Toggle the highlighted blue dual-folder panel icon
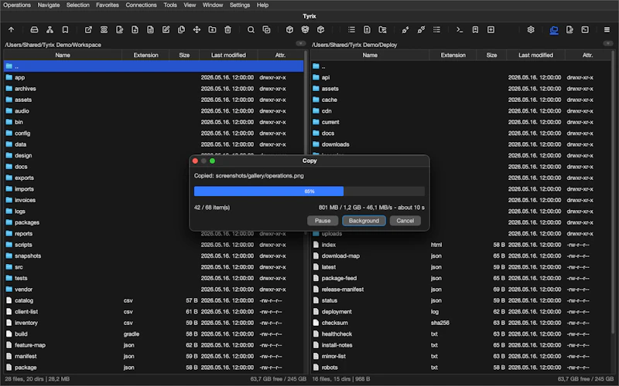Viewport: 619px width, 386px height. pos(554,29)
